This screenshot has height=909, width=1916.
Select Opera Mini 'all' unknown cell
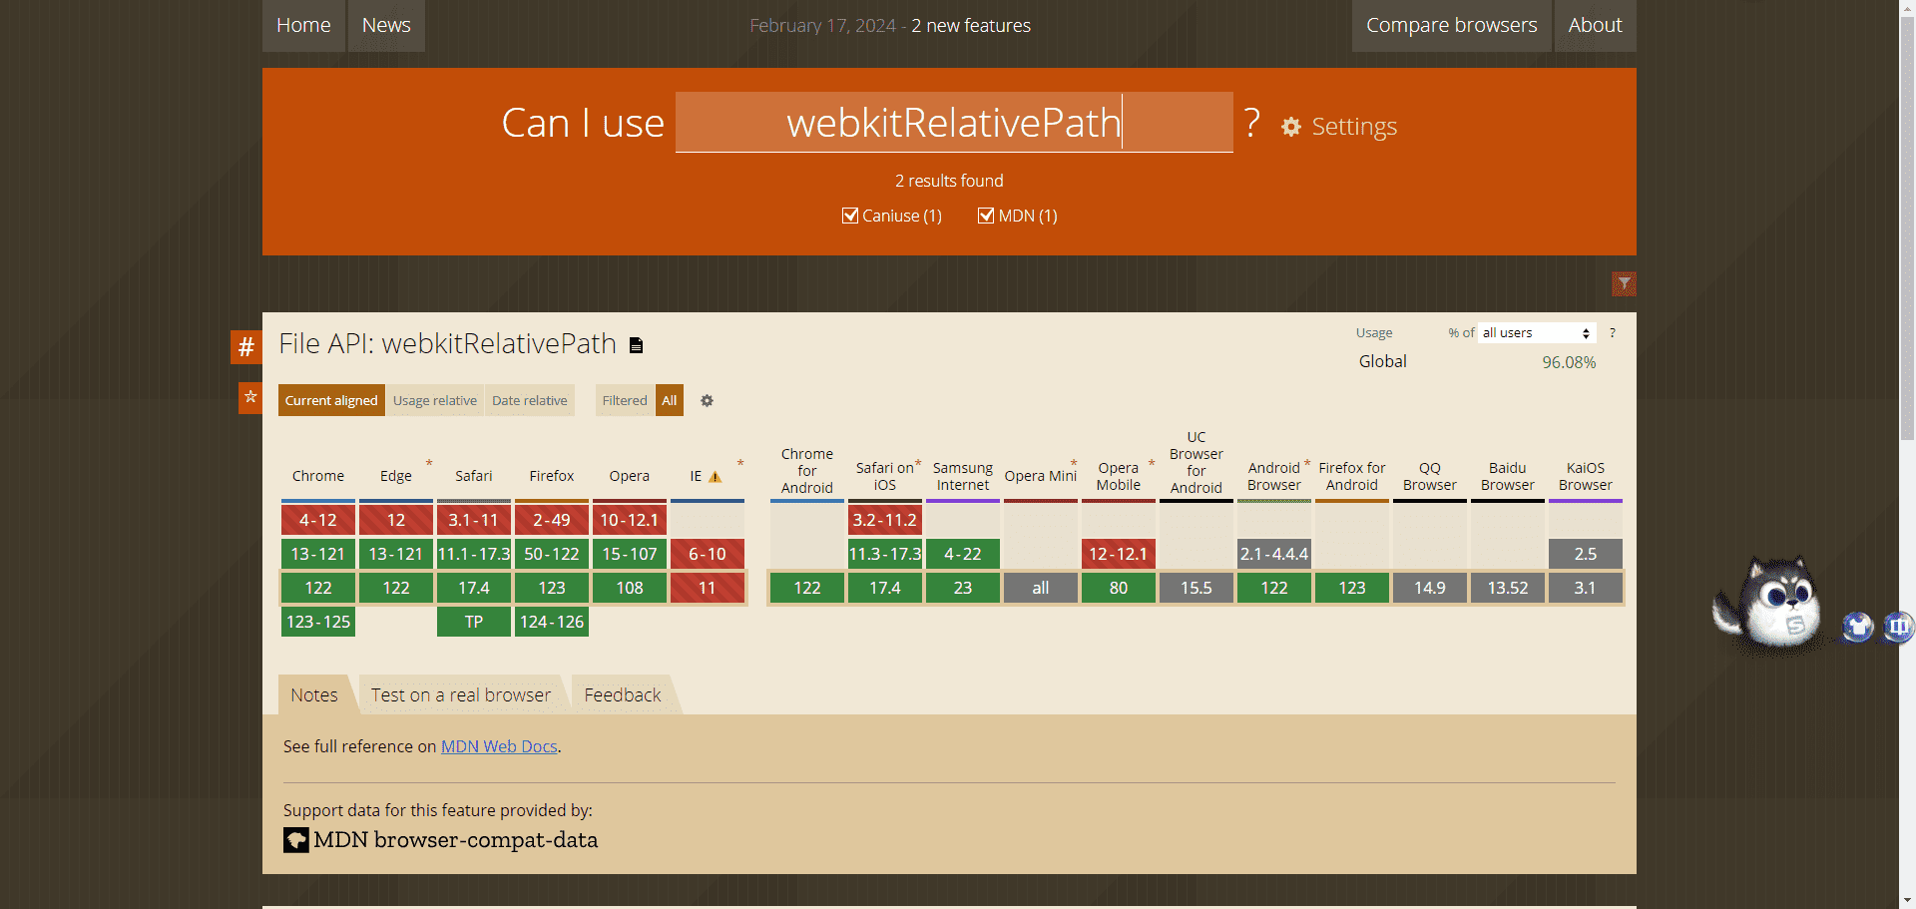[x=1041, y=588]
